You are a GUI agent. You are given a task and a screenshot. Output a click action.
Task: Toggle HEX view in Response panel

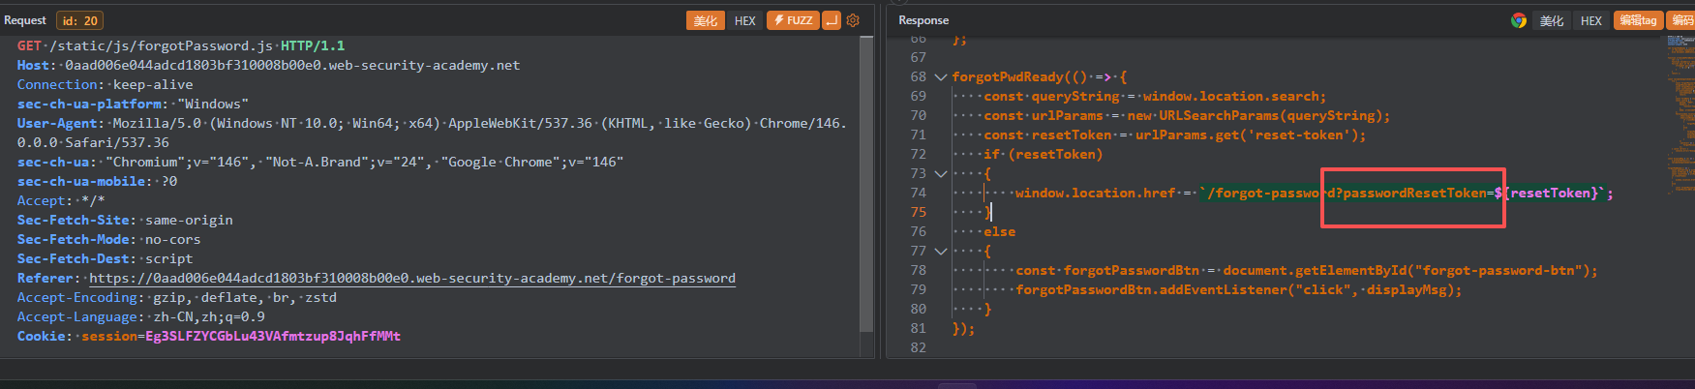[x=1591, y=20]
